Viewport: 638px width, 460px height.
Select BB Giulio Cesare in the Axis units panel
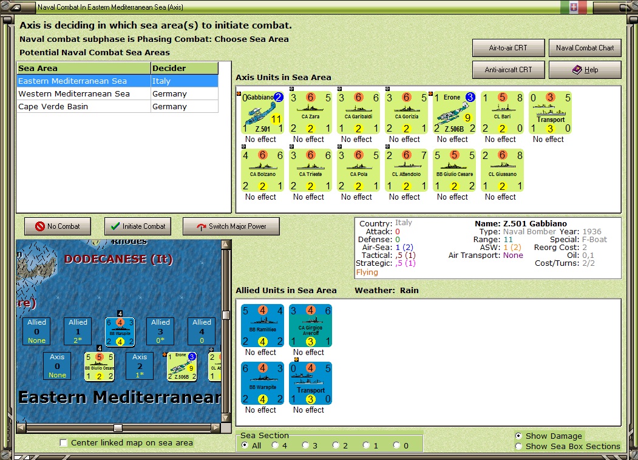point(455,171)
